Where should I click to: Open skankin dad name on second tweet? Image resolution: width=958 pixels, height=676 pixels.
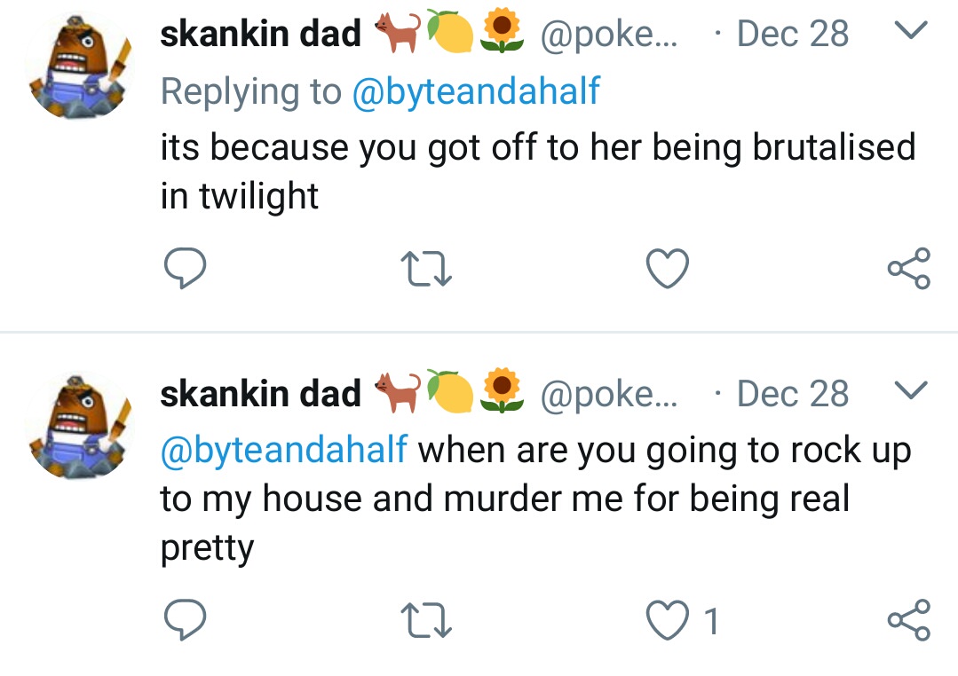pyautogui.click(x=260, y=394)
